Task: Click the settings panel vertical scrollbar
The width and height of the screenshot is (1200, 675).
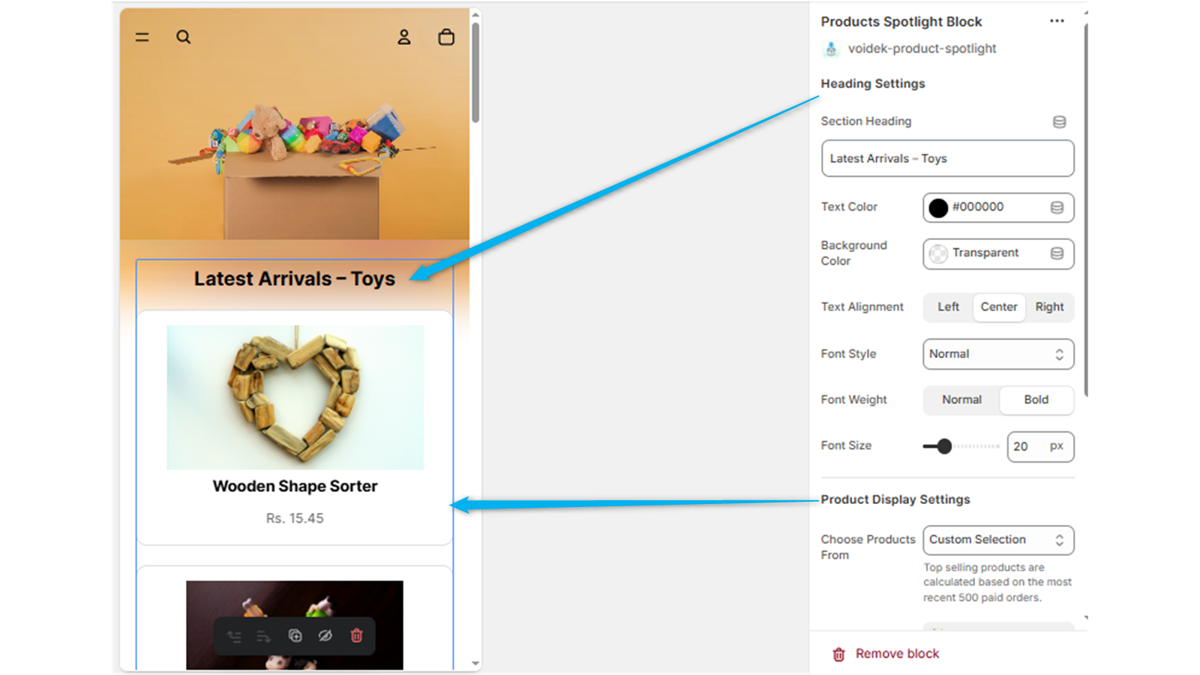Action: pyautogui.click(x=1085, y=210)
